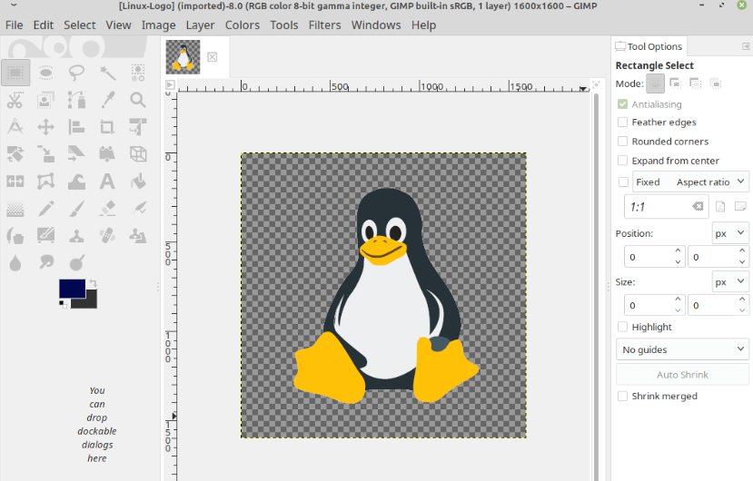Viewport: 753px width, 481px height.
Task: Activate the Text tool
Action: [107, 182]
